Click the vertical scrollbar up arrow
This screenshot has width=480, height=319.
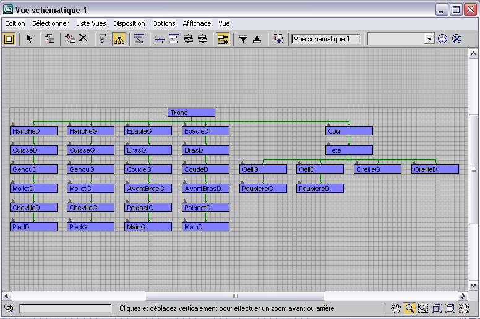tap(473, 54)
